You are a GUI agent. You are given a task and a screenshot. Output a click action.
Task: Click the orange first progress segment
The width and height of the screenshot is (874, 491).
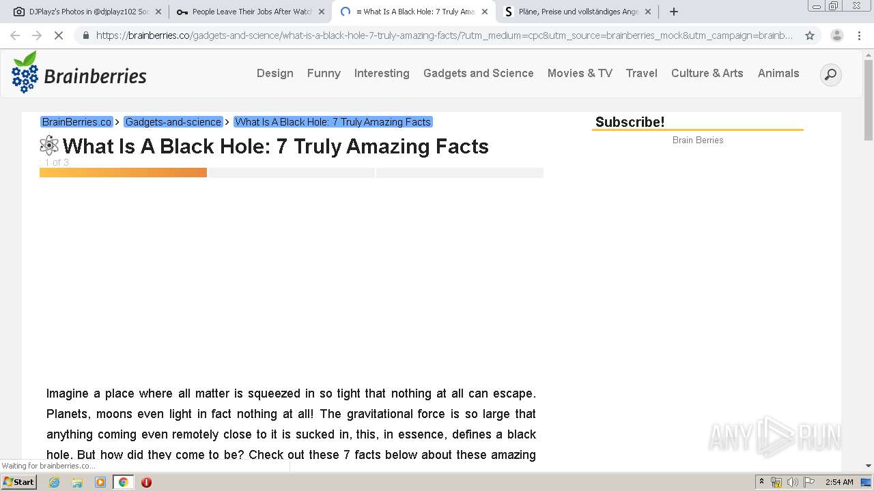(123, 173)
